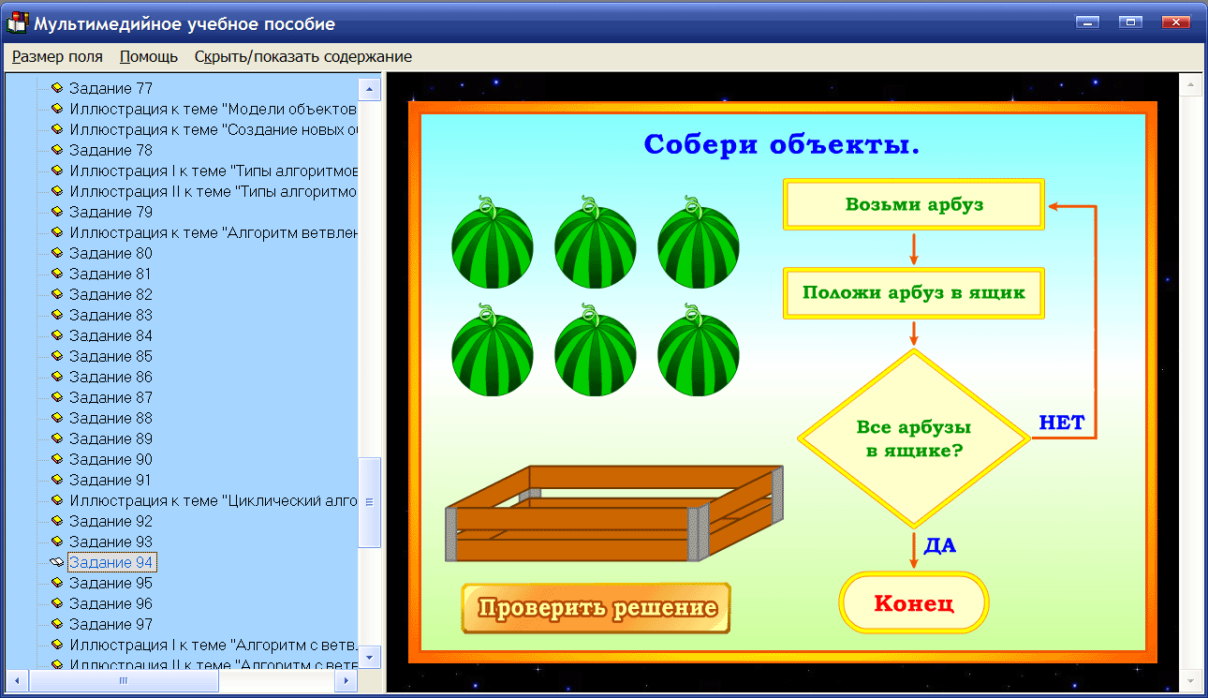This screenshot has height=698, width=1208.
Task: Open Иллюстрация к теме "Создание новых" item
Action: (214, 129)
